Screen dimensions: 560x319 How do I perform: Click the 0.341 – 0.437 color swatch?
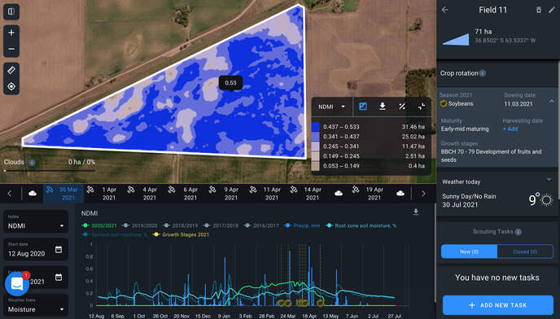click(315, 137)
